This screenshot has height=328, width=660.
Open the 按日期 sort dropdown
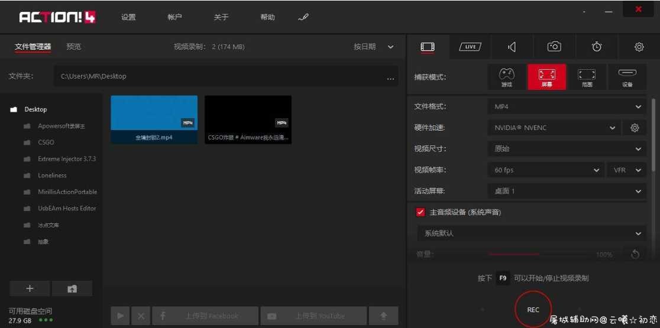[373, 47]
